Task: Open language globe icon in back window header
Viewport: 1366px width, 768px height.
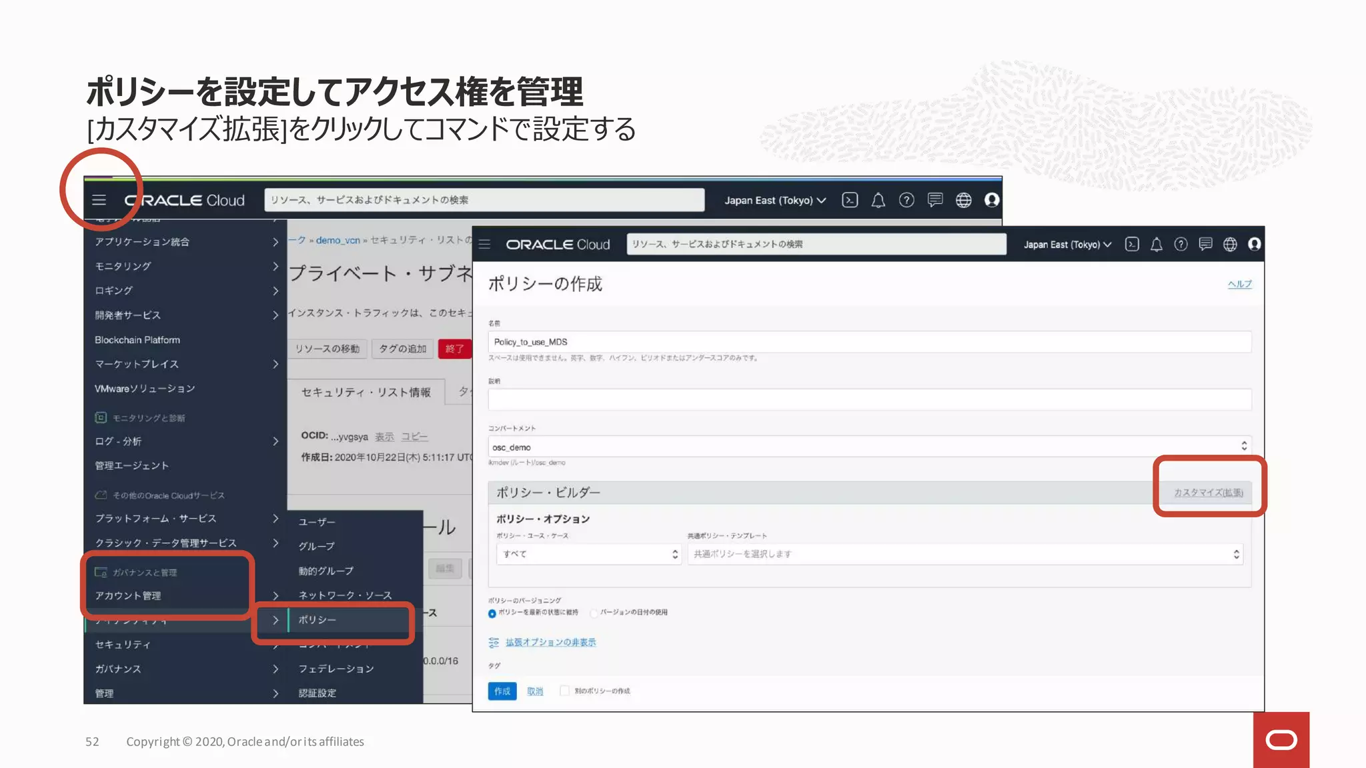Action: pos(964,200)
